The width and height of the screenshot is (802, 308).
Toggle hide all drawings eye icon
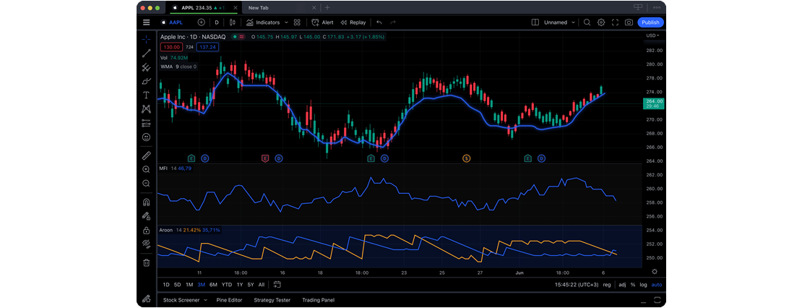(x=146, y=244)
